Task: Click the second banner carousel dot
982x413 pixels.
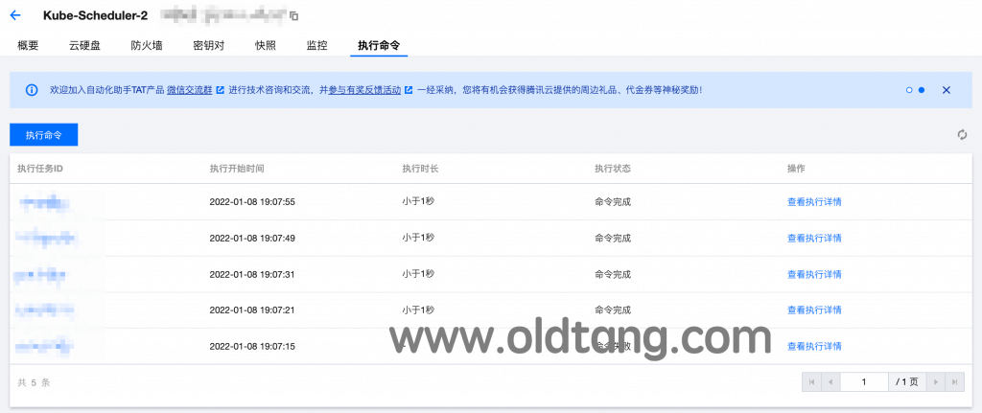Action: click(922, 90)
